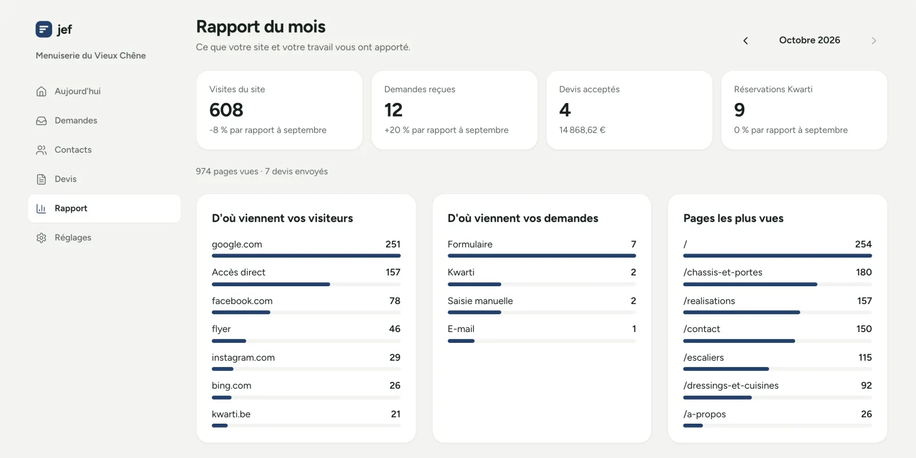Open Réglages settings page
Image resolution: width=916 pixels, height=458 pixels.
[x=104, y=238]
